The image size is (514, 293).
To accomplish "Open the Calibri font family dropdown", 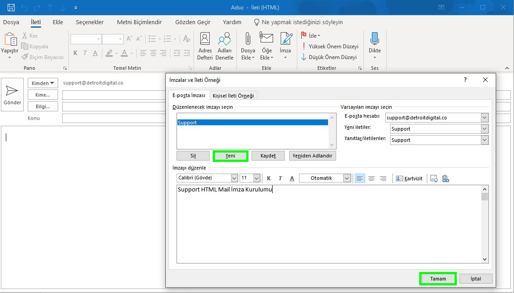I will (236, 178).
